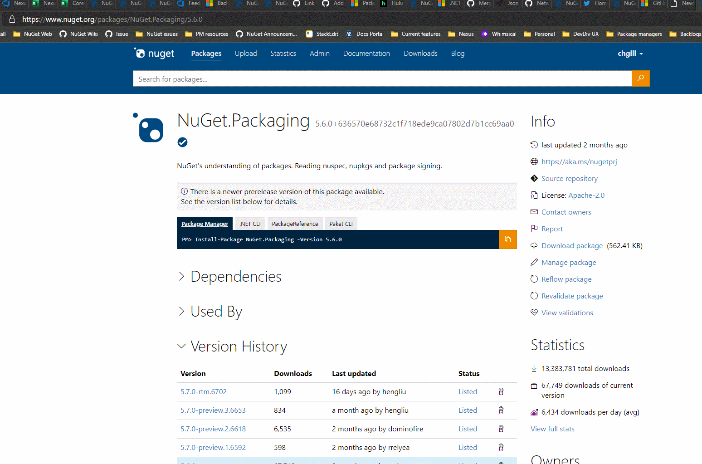702x464 pixels.
Task: Open the StackEdit bookmark
Action: [322, 34]
